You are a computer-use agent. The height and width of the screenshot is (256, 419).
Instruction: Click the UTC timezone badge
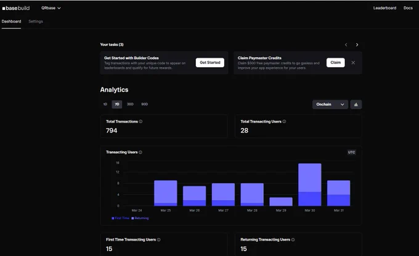click(351, 152)
